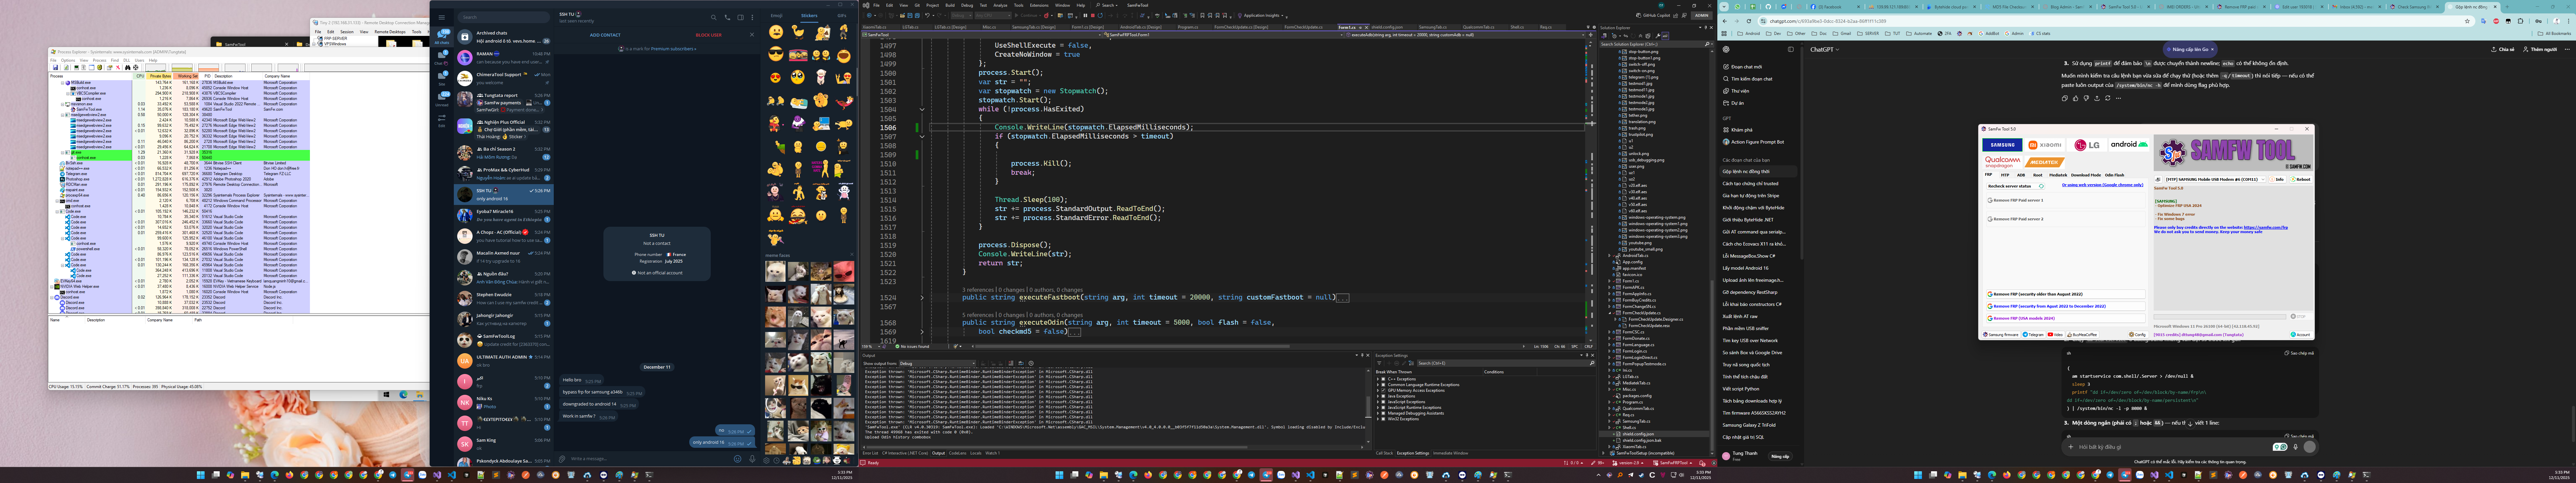Click ADD CONTACT in the Telegram chat

pos(605,35)
